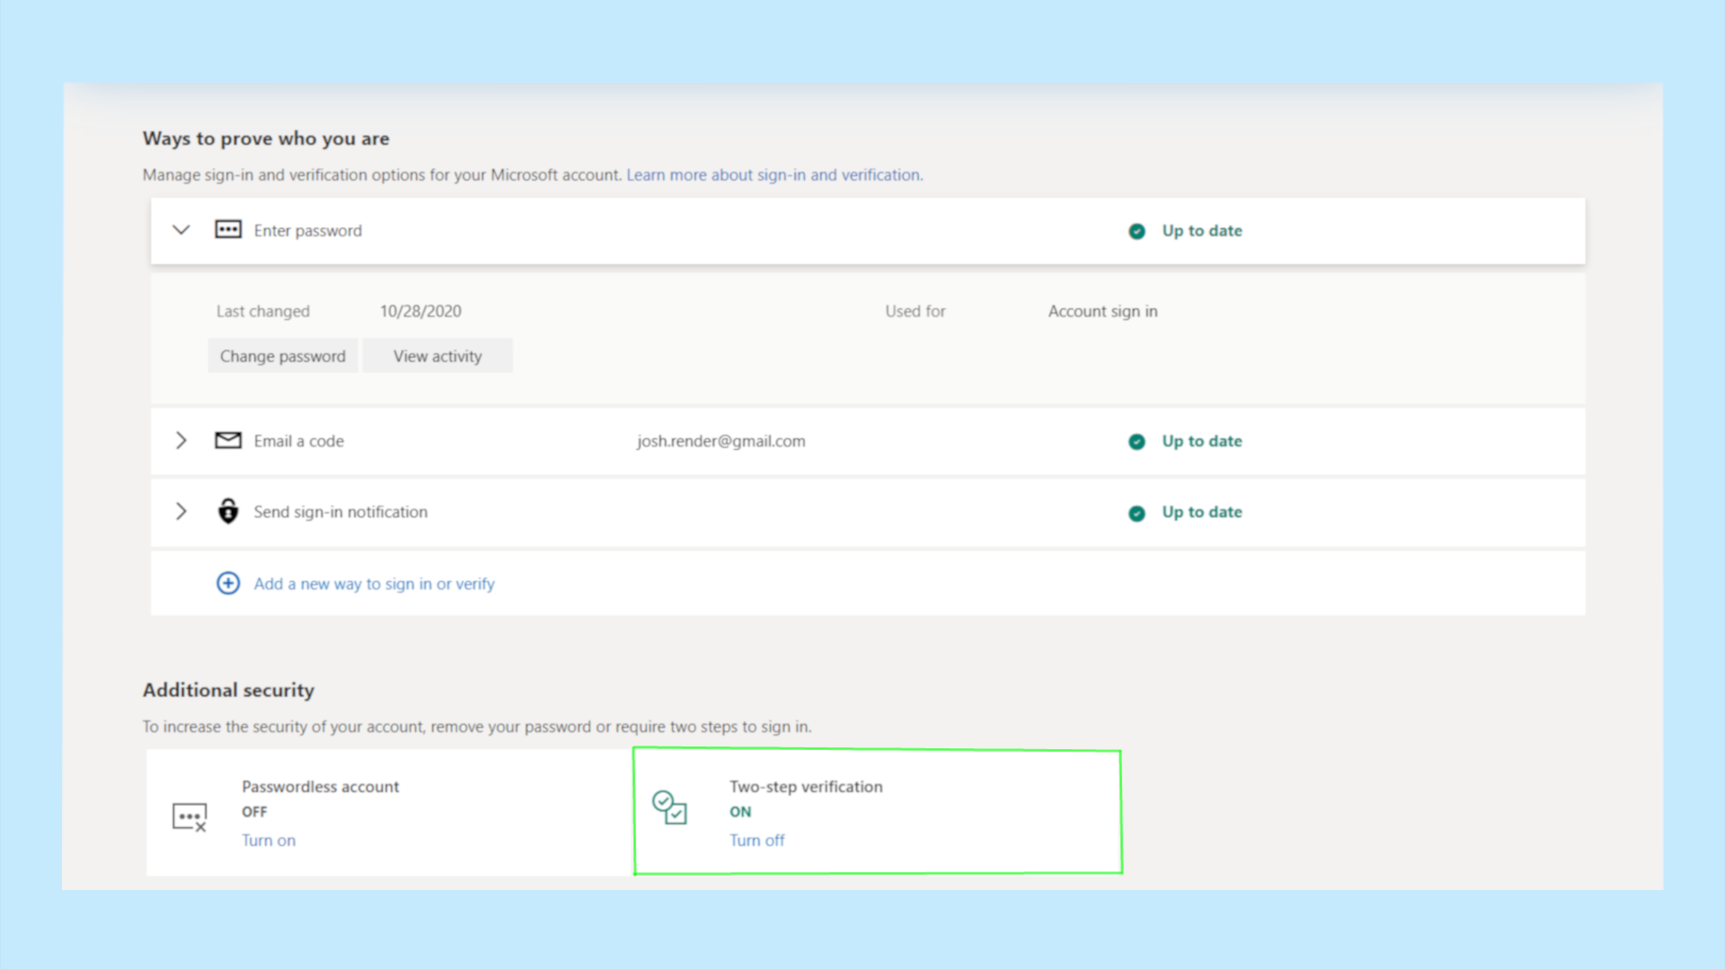Toggle the Up to date status for sign-in notification
Image resolution: width=1725 pixels, height=970 pixels.
[1186, 512]
